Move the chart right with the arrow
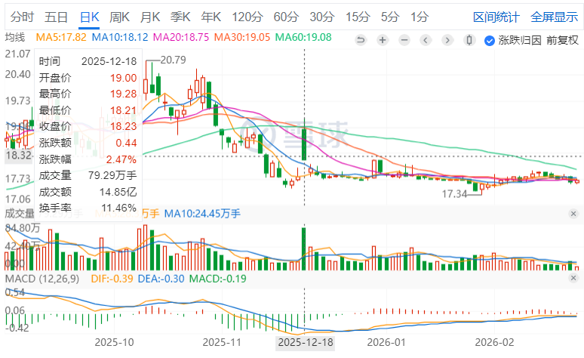Viewport: 584px width, 358px height. (x=447, y=39)
